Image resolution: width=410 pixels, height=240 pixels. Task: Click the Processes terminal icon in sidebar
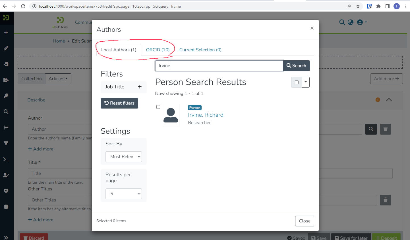pyautogui.click(x=6, y=159)
